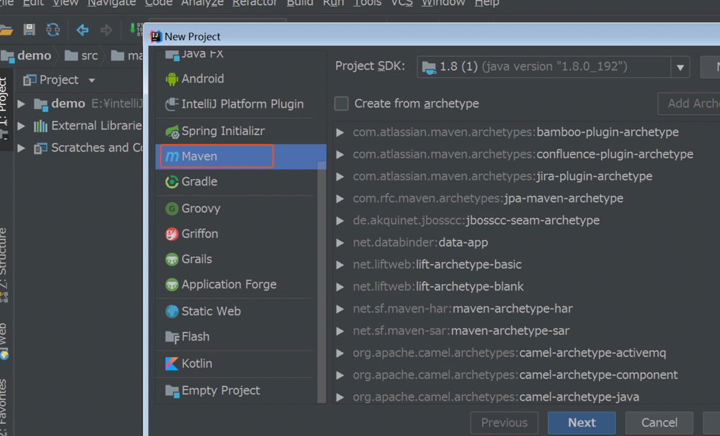Viewport: 720px width, 436px height.
Task: Click the Save All floppy icon
Action: click(29, 30)
